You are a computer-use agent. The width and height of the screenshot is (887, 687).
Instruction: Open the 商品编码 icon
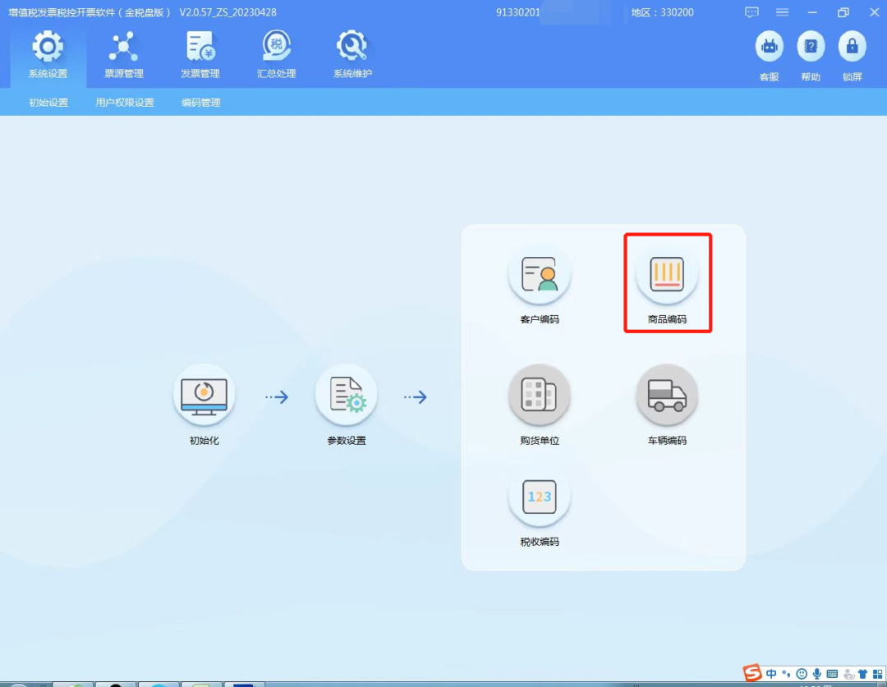click(x=667, y=275)
